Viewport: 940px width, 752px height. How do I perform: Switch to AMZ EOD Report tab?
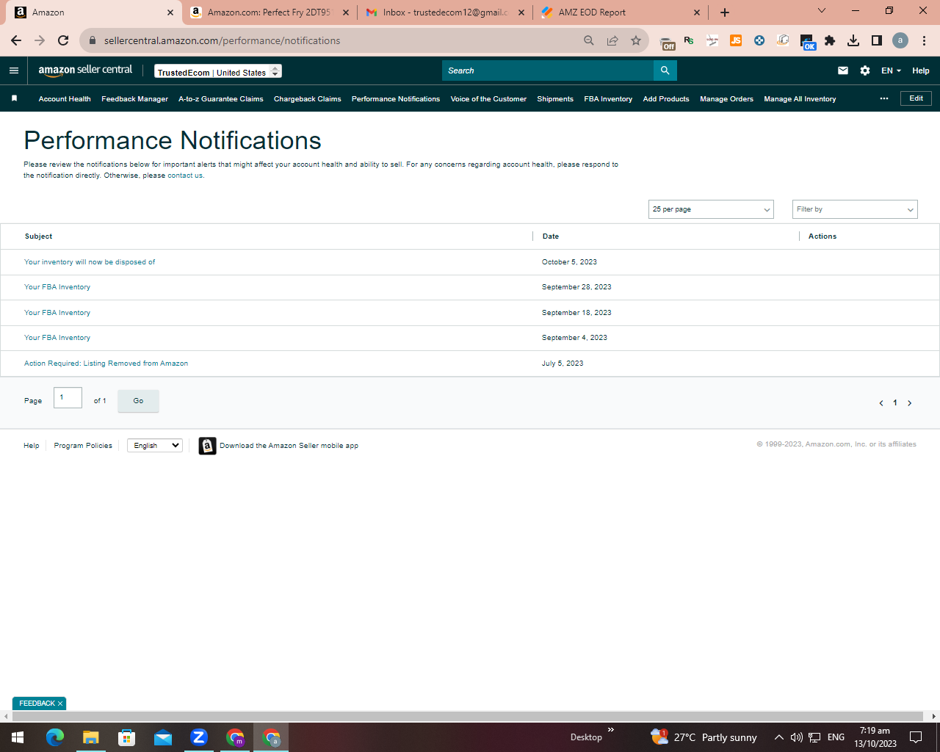[621, 12]
